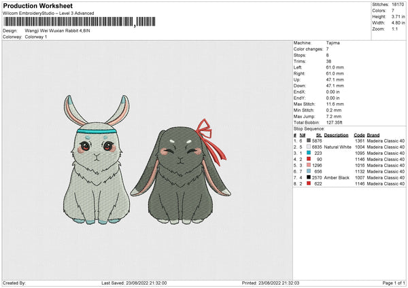Select the Machine value Tajima
Viewport: 408px width, 288px height.
(333, 43)
